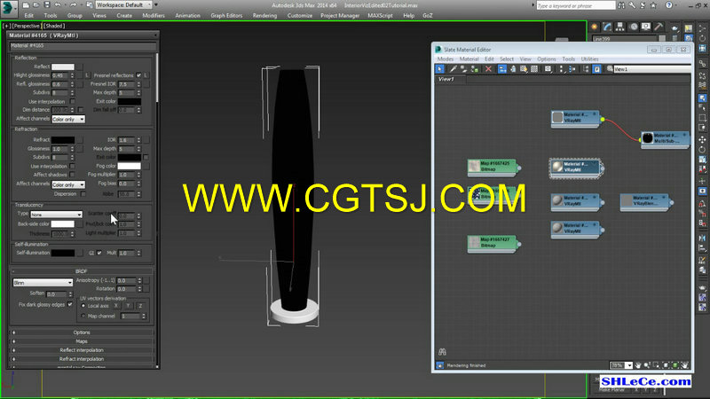Click pan hand tool in Slate navigation bar
The height and width of the screenshot is (399, 710).
point(638,365)
